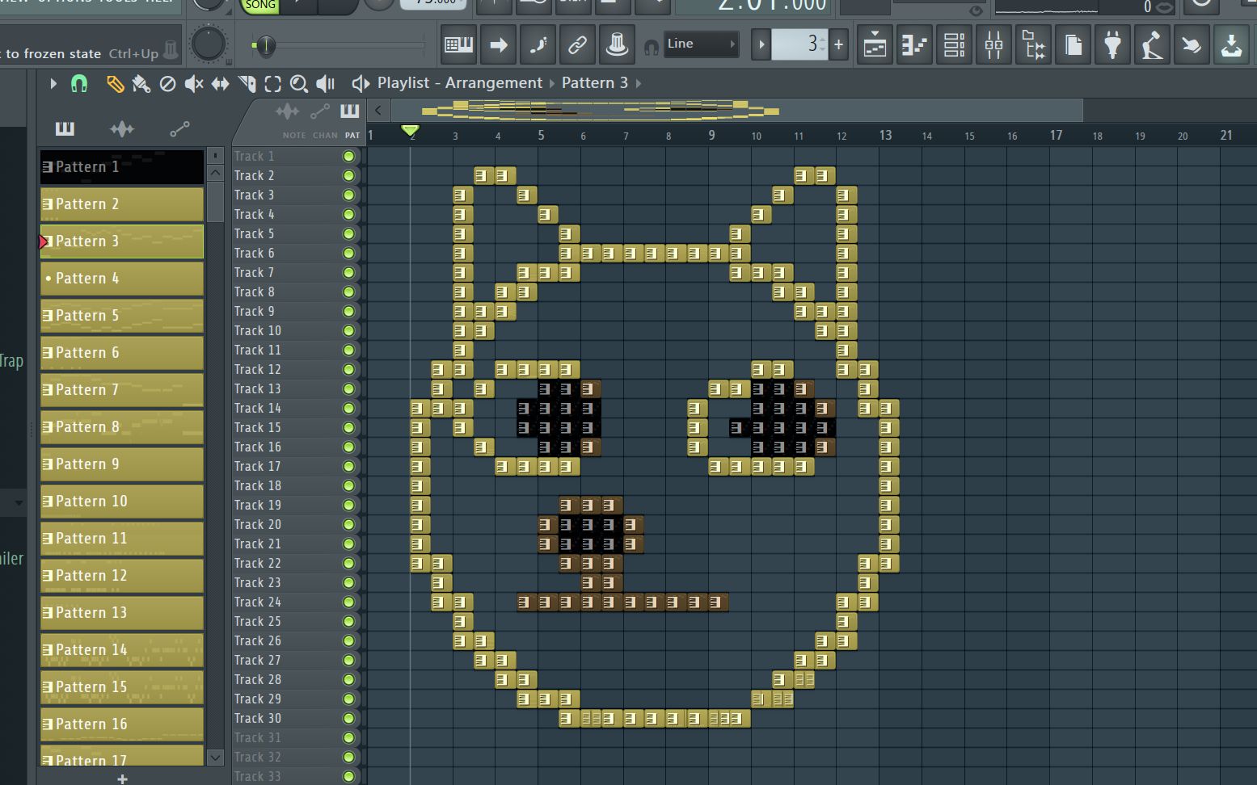Click the right-arrow countdown toolbar icon
The width and height of the screenshot is (1257, 785).
(x=498, y=44)
